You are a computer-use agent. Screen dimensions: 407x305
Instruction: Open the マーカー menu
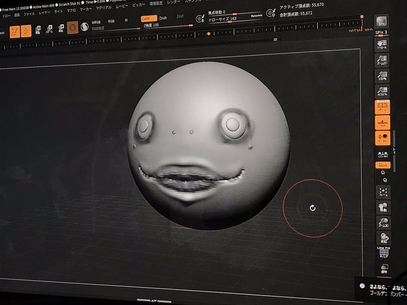click(x=86, y=9)
